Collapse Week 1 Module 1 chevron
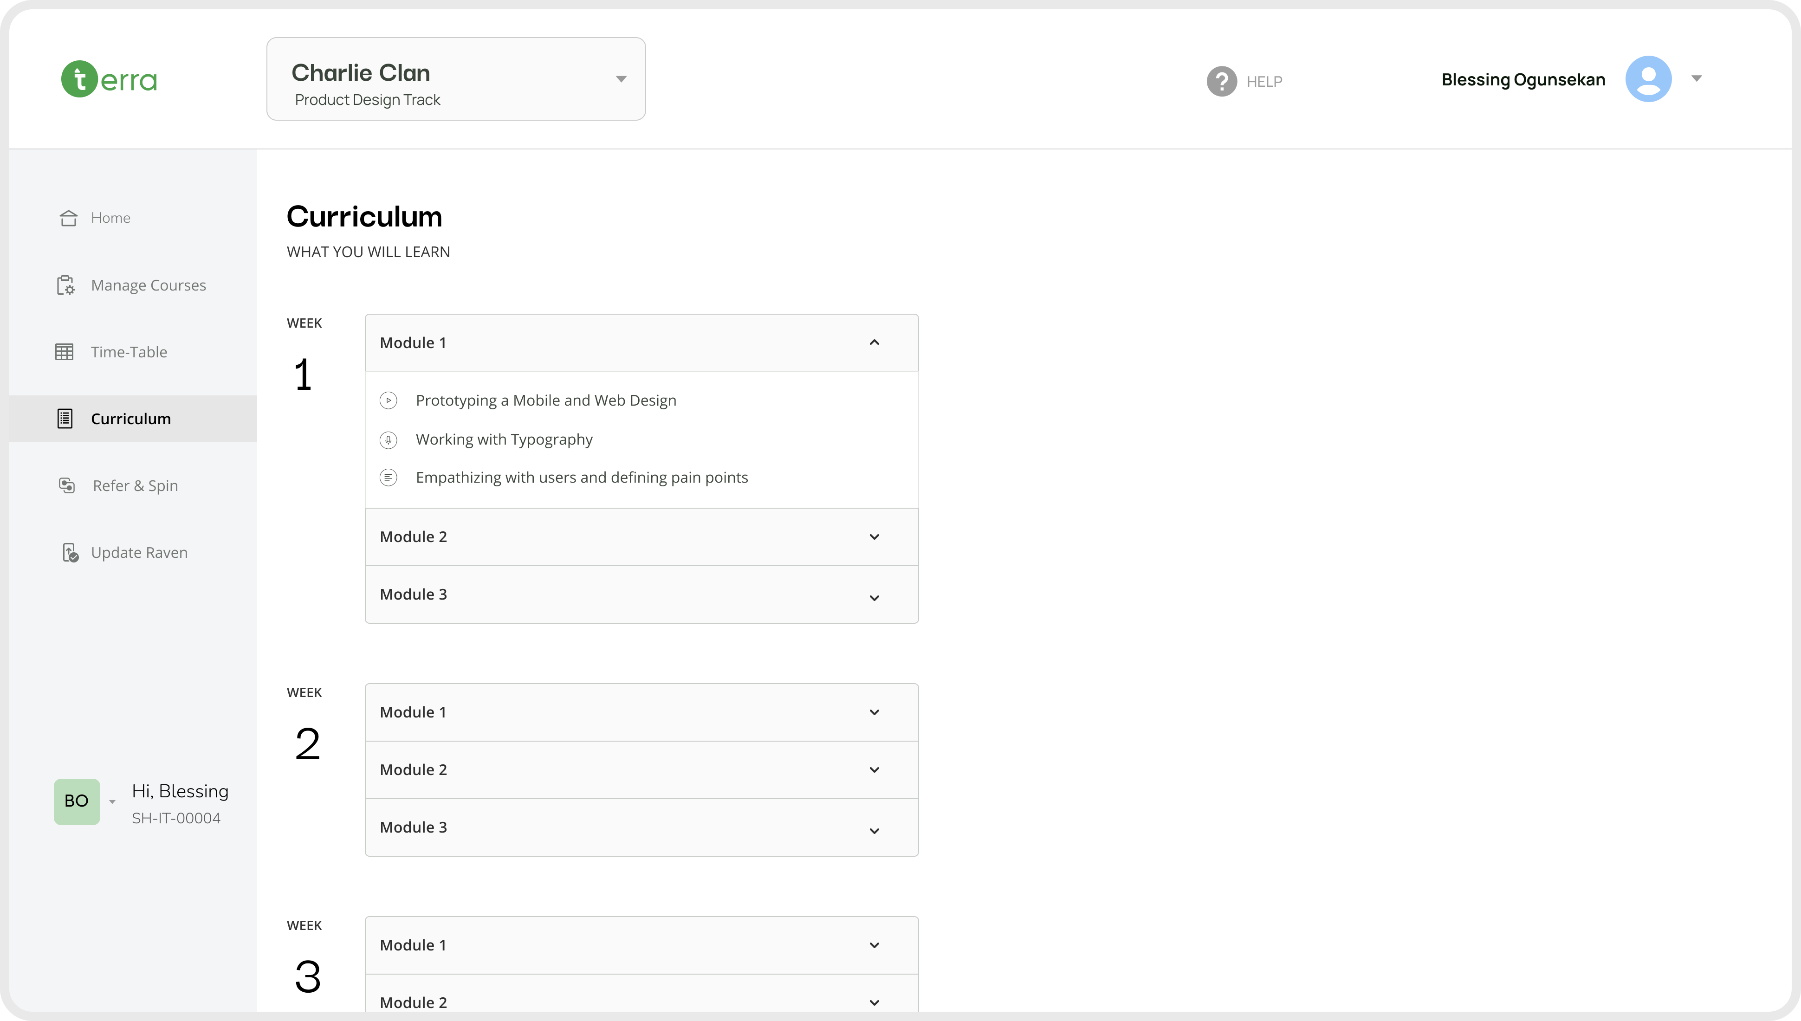Image resolution: width=1801 pixels, height=1021 pixels. click(874, 343)
